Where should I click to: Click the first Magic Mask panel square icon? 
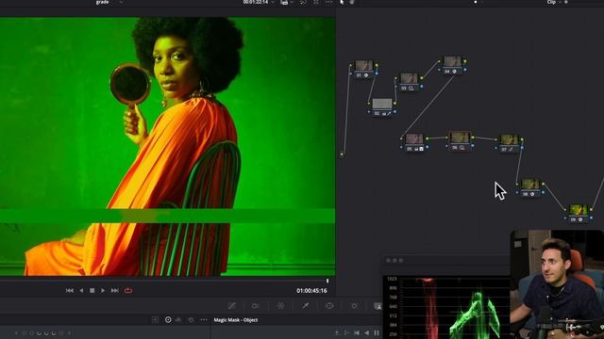(x=155, y=320)
